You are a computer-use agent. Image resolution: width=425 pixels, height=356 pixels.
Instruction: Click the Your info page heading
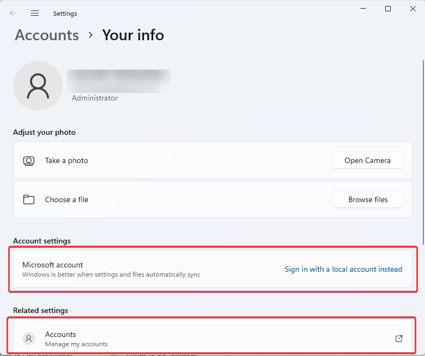[x=133, y=35]
